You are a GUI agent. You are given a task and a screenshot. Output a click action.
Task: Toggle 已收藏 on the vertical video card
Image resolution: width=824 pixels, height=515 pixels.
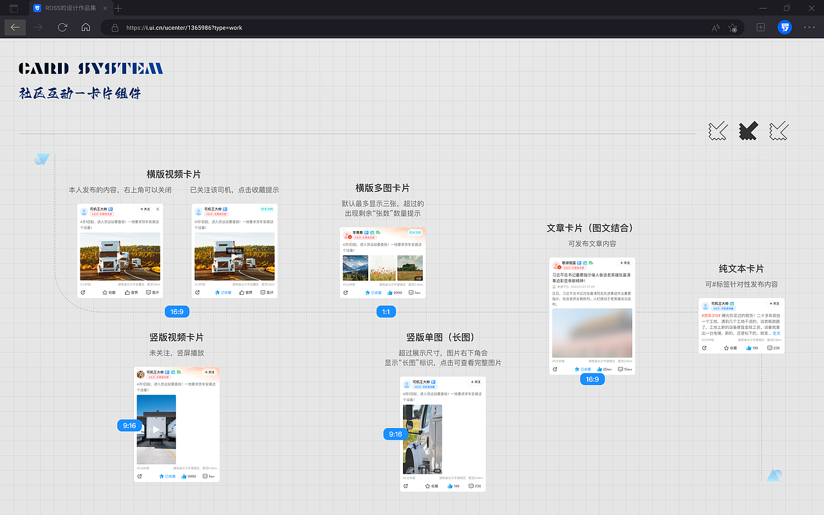[167, 476]
